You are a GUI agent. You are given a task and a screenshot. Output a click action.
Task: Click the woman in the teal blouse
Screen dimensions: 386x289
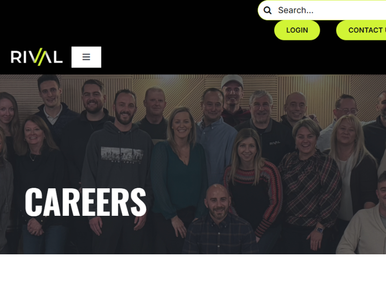point(179,170)
